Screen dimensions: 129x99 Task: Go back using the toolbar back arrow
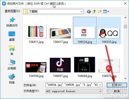click(89, 12)
